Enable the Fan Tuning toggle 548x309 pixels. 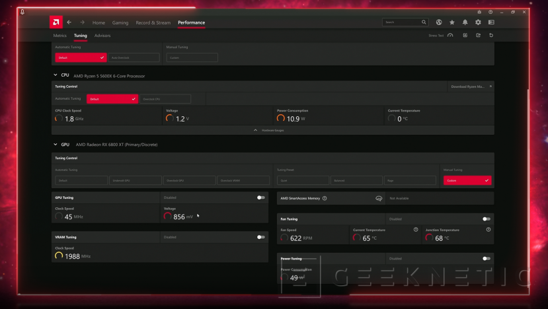pyautogui.click(x=486, y=219)
